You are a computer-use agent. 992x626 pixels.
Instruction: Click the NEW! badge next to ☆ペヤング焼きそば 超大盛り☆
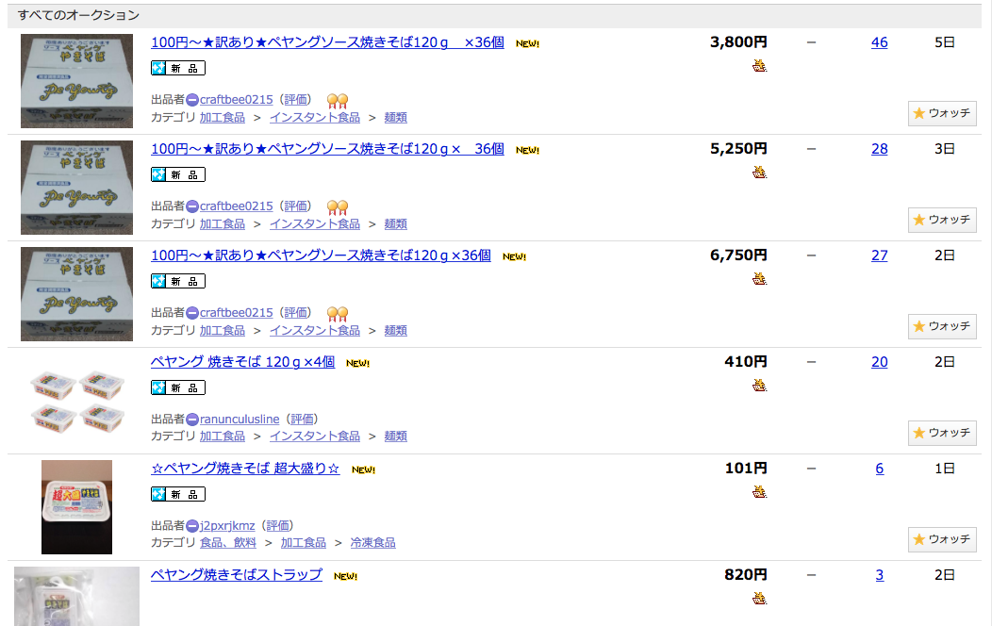[363, 469]
